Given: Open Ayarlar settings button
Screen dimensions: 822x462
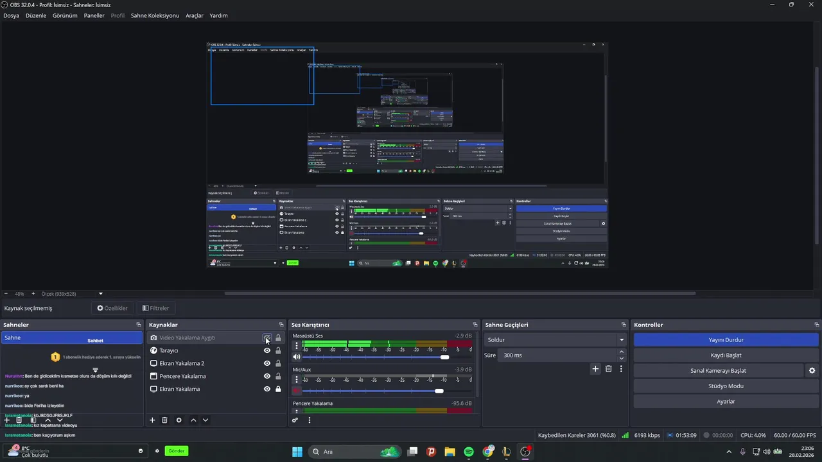Looking at the screenshot, I should [x=726, y=401].
